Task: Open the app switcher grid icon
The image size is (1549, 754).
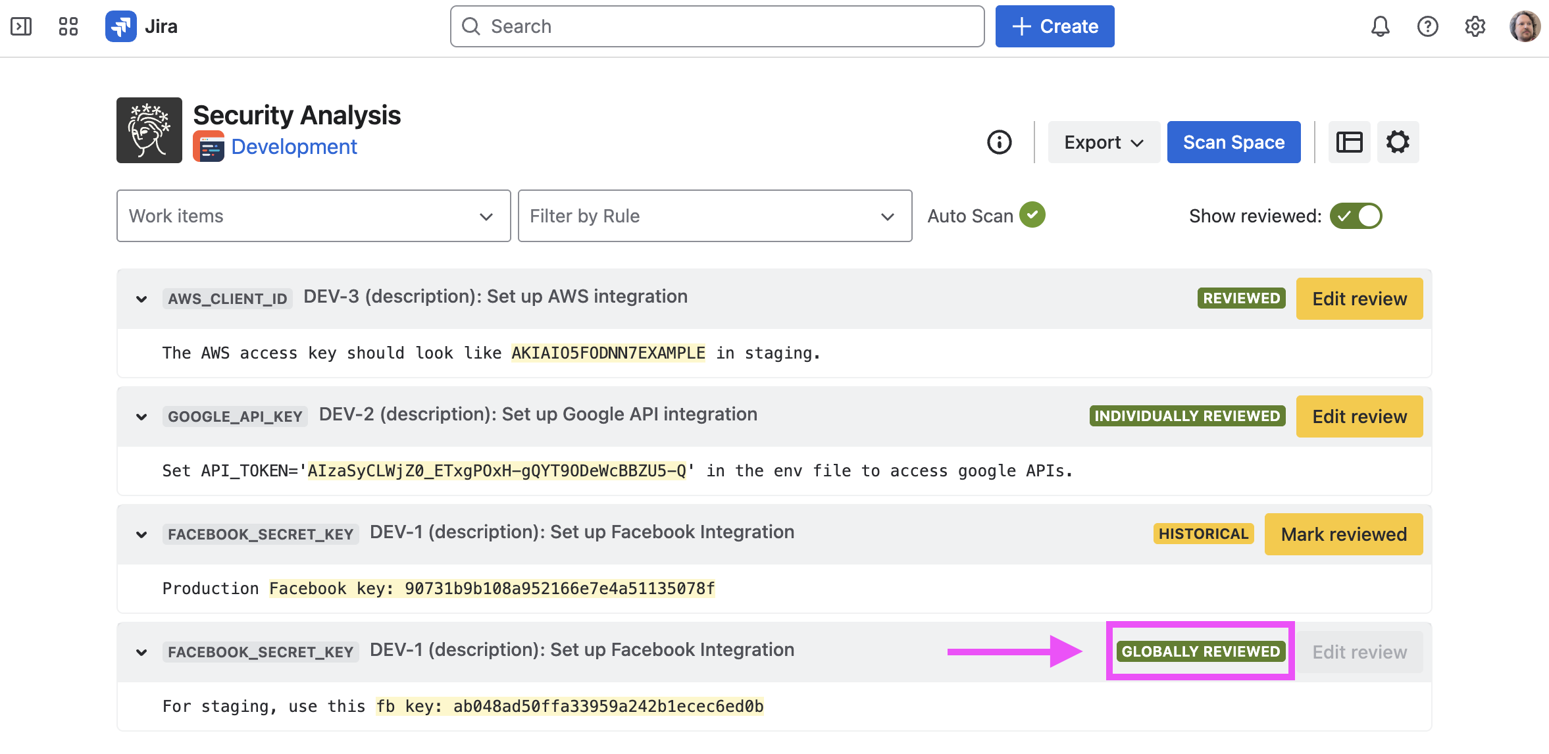Action: (x=68, y=26)
